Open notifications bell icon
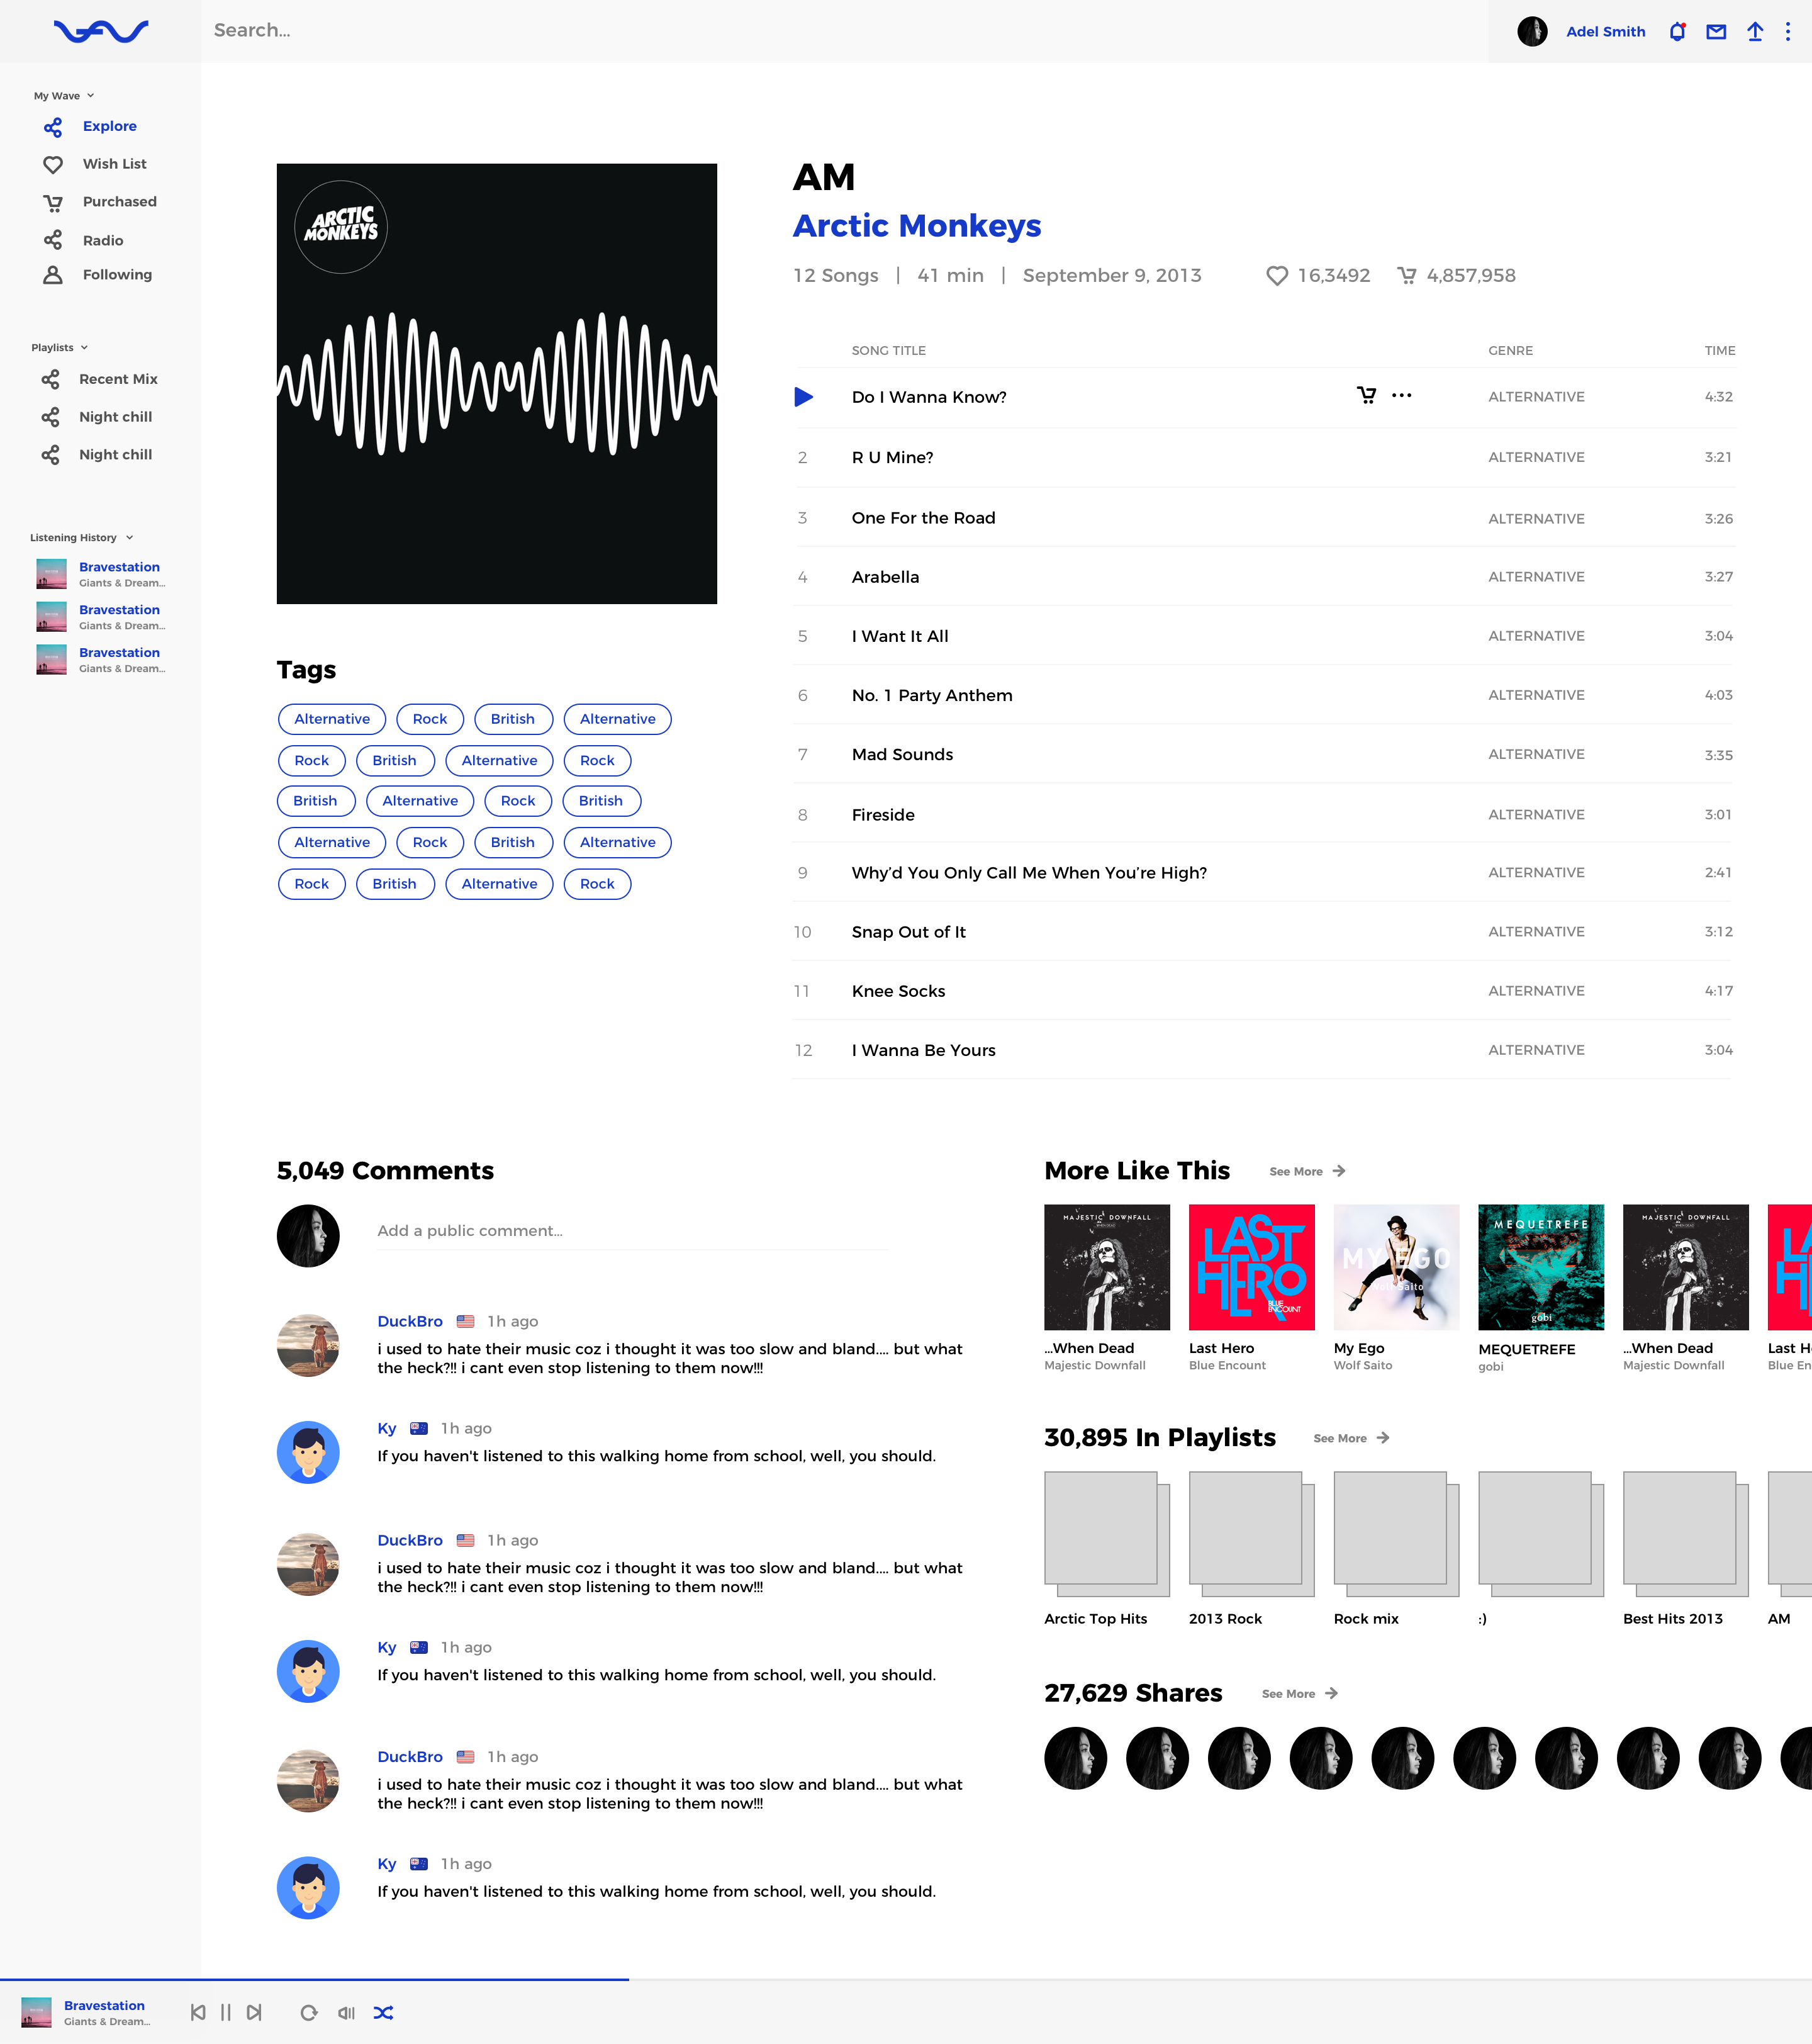Image resolution: width=1812 pixels, height=2044 pixels. 1677,32
